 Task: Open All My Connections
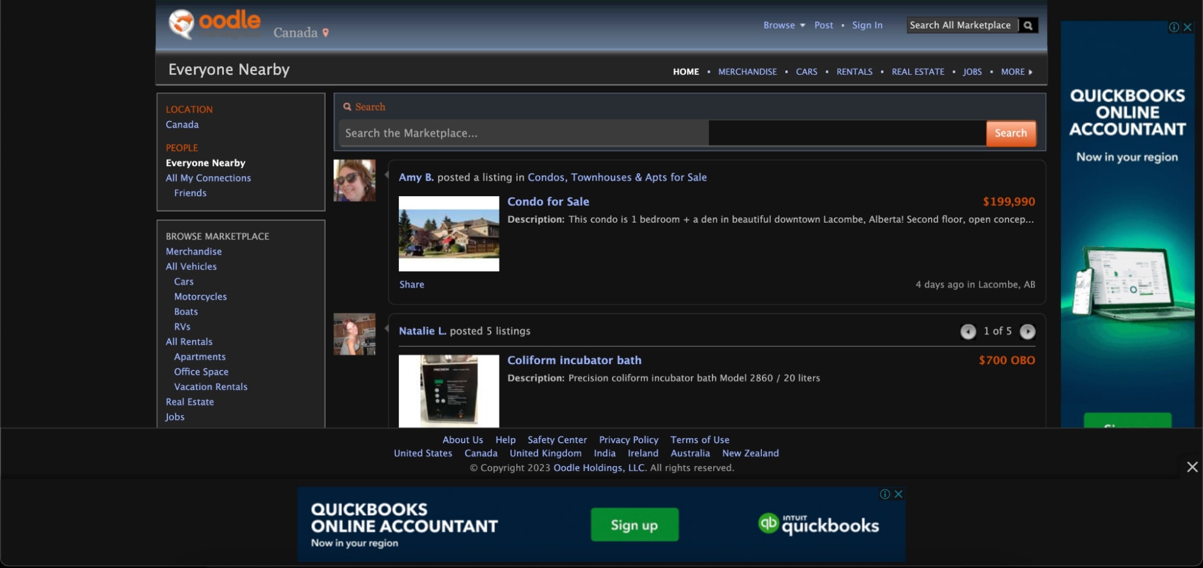[208, 178]
